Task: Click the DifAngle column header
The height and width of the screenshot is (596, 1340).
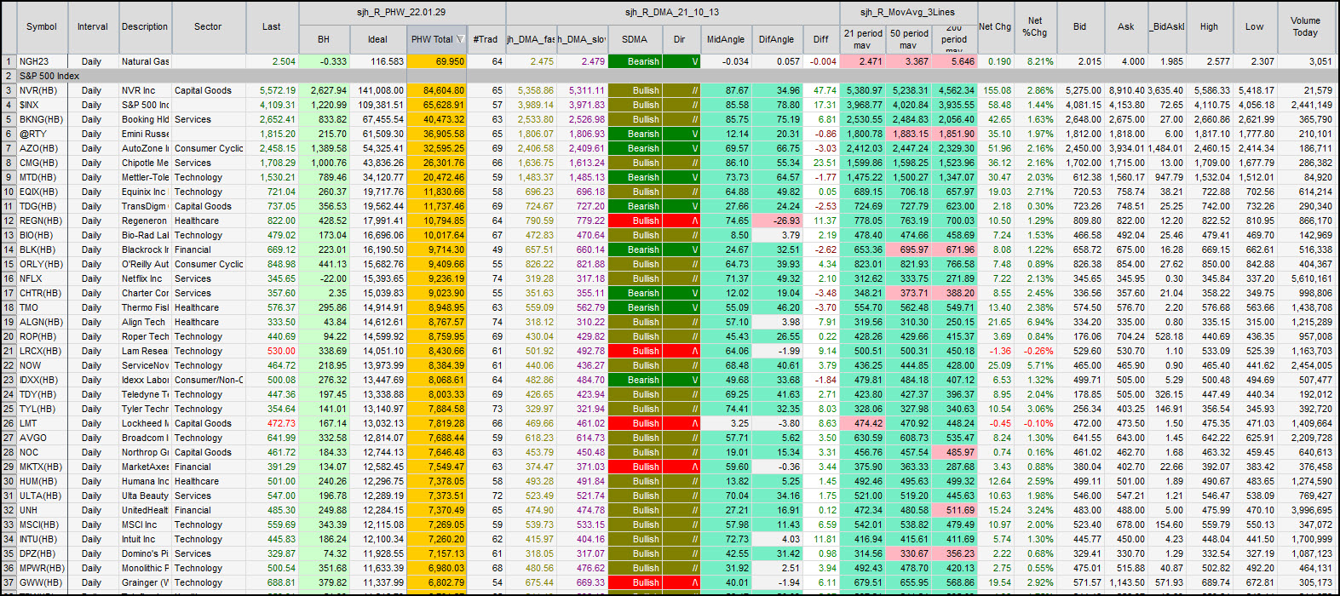Action: coord(776,39)
